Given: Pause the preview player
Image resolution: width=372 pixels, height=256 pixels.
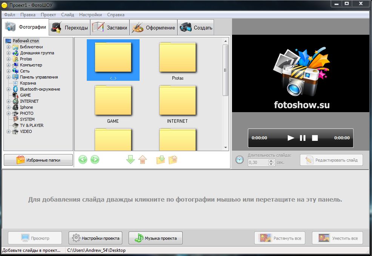Looking at the screenshot, I should (303, 138).
